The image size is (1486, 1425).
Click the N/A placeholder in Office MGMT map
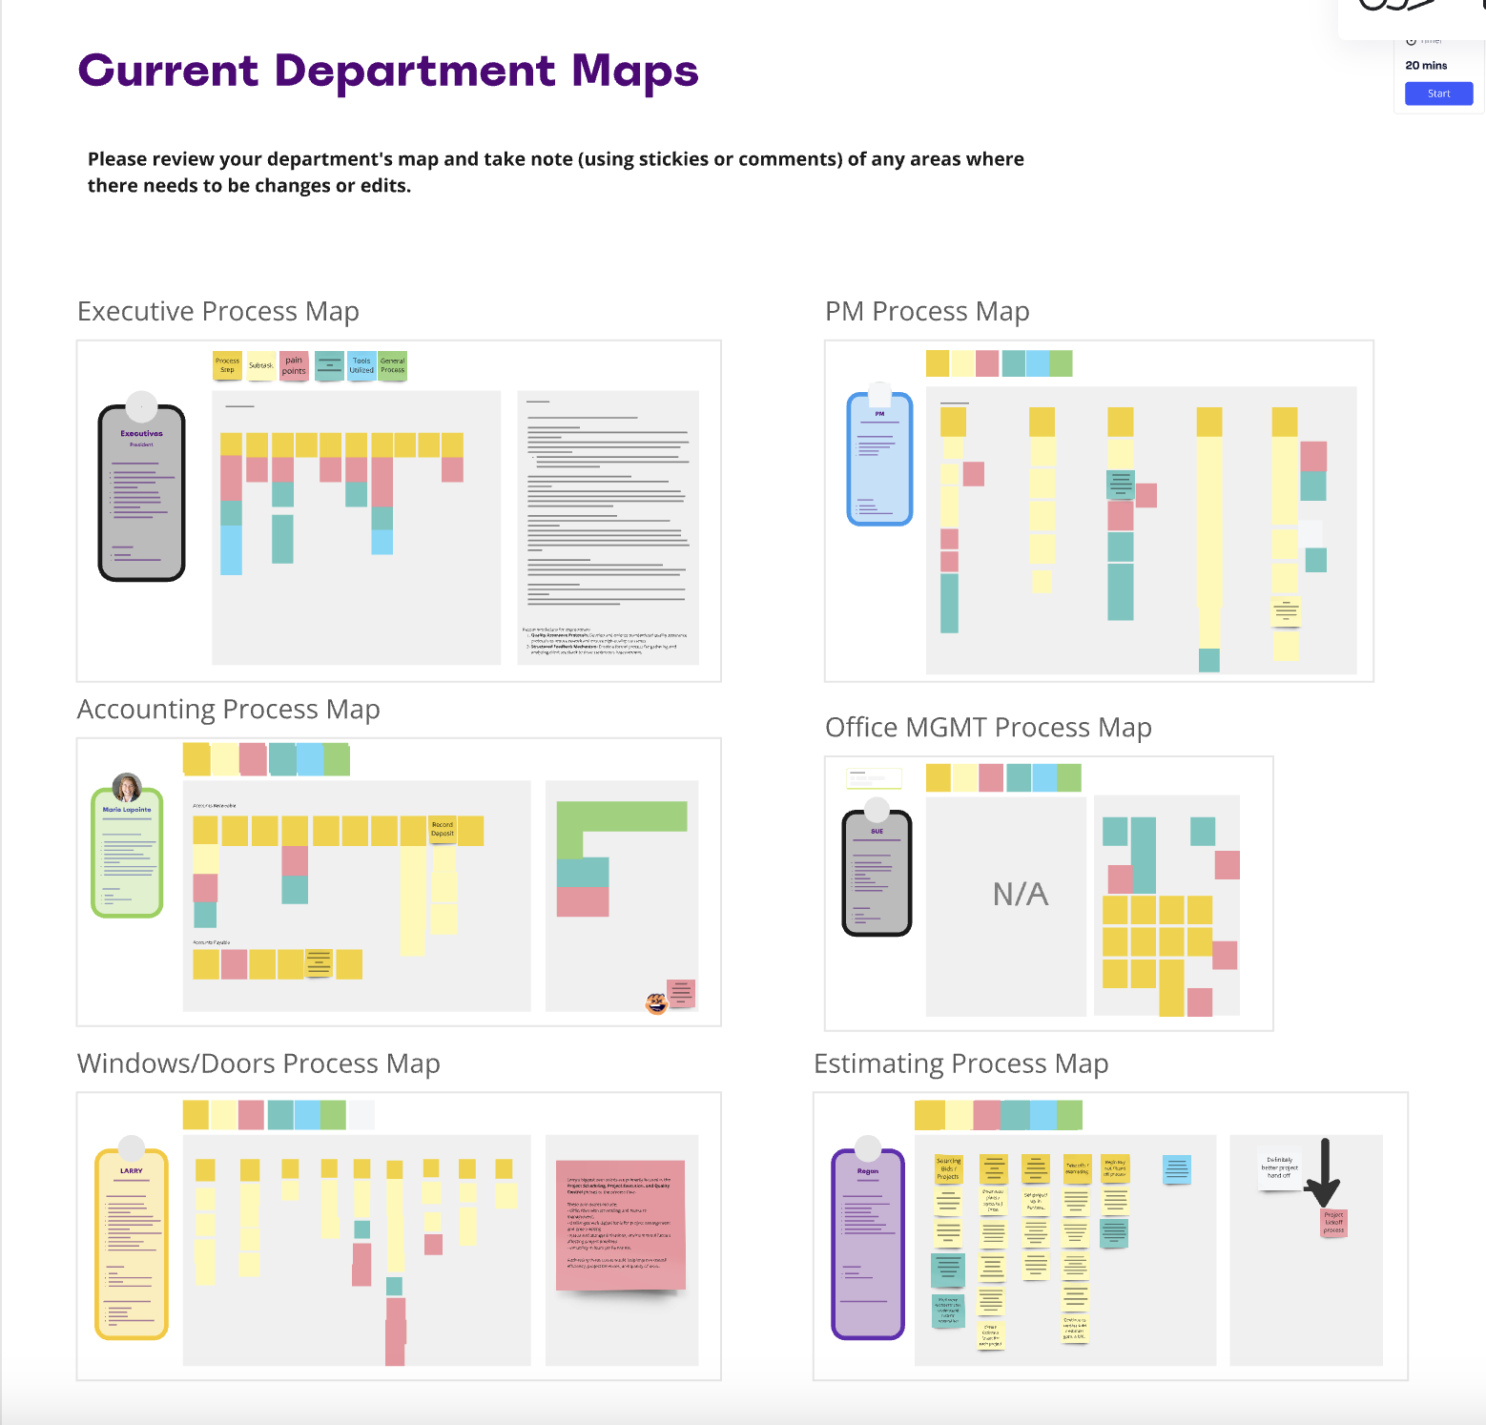[1020, 895]
